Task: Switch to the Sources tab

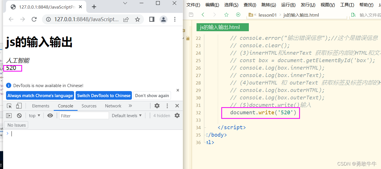Action: click(x=89, y=106)
